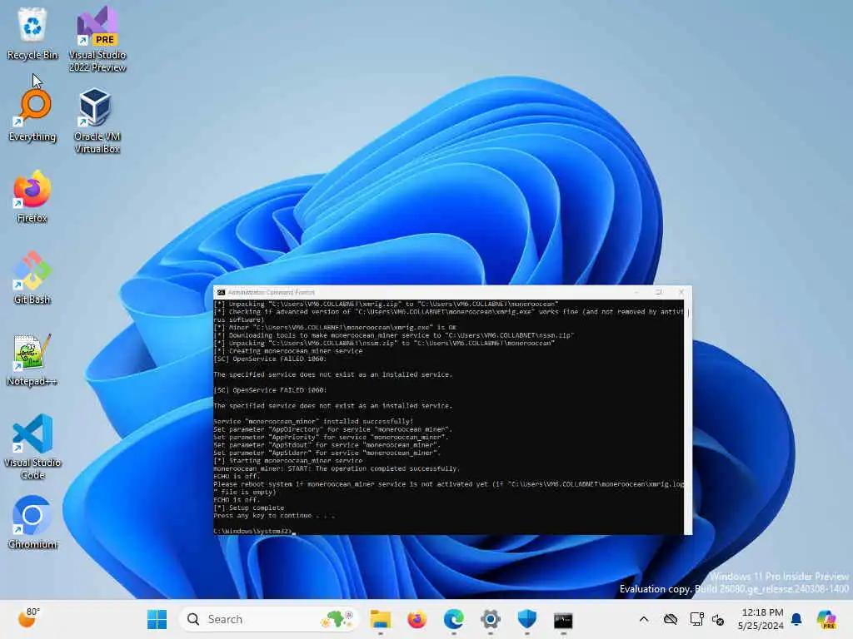The width and height of the screenshot is (853, 639).
Task: Select the Visual Studio Code shortcut
Action: pos(32,447)
